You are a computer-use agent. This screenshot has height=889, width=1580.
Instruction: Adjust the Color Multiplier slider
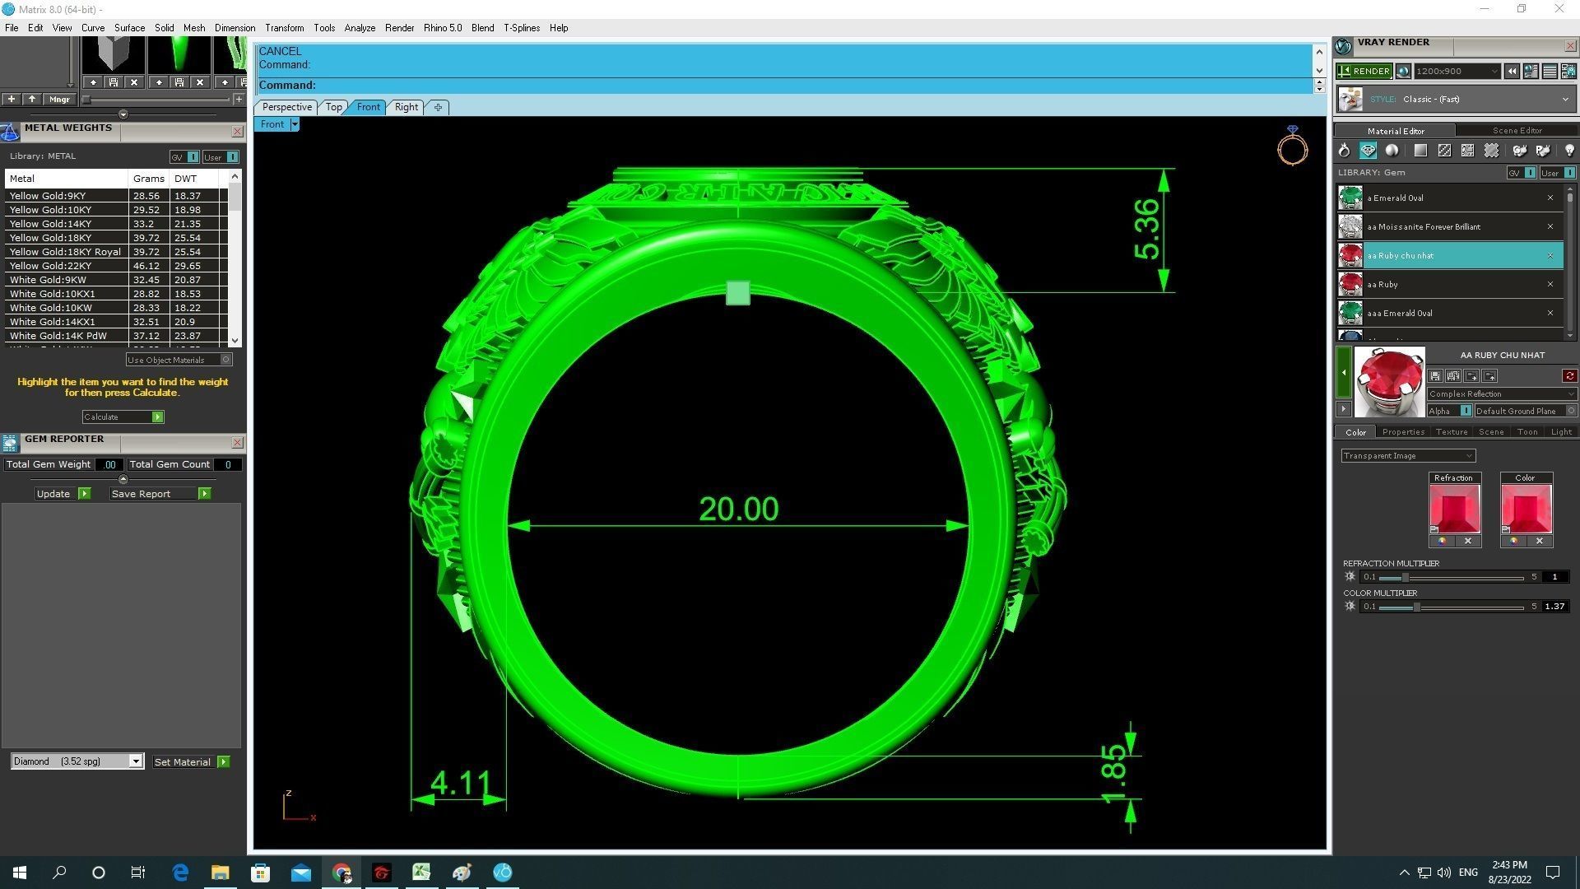1416,607
